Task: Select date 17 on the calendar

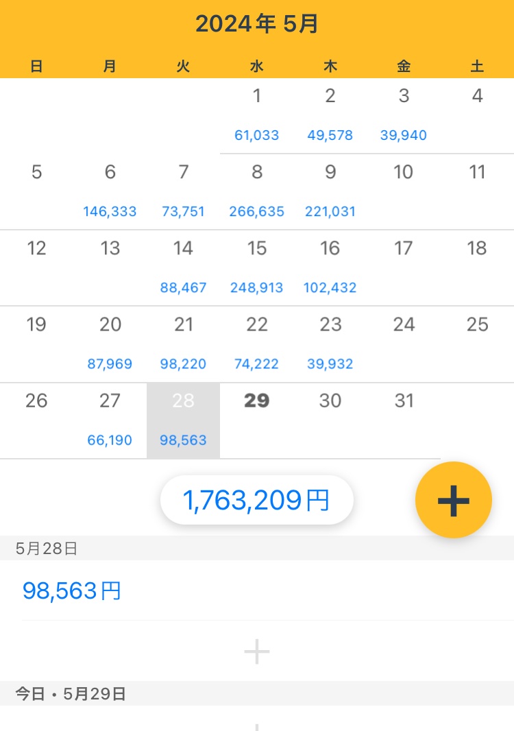Action: click(404, 268)
